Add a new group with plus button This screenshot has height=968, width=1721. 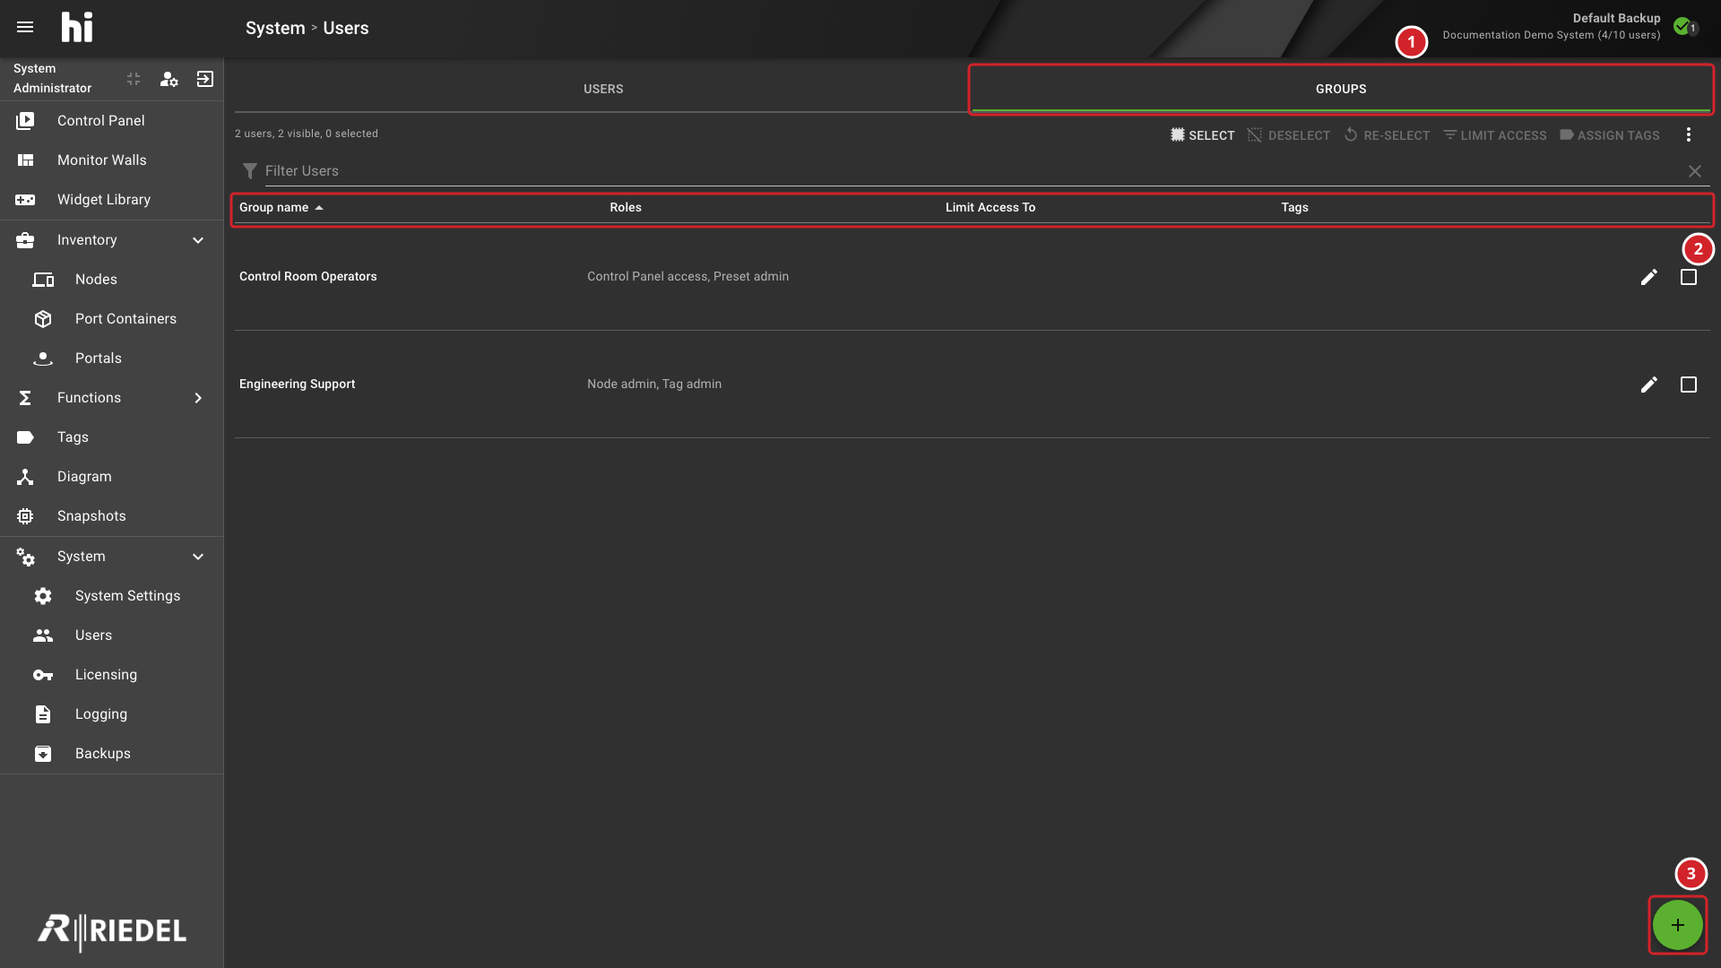pos(1677,925)
